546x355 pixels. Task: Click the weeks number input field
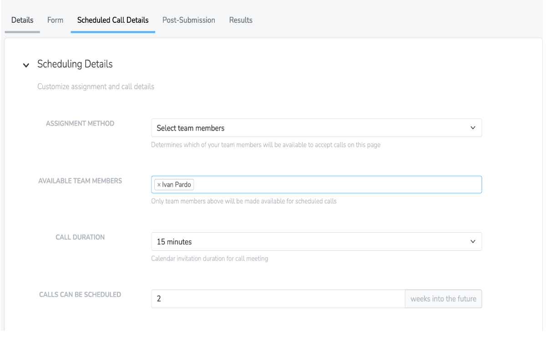(278, 299)
